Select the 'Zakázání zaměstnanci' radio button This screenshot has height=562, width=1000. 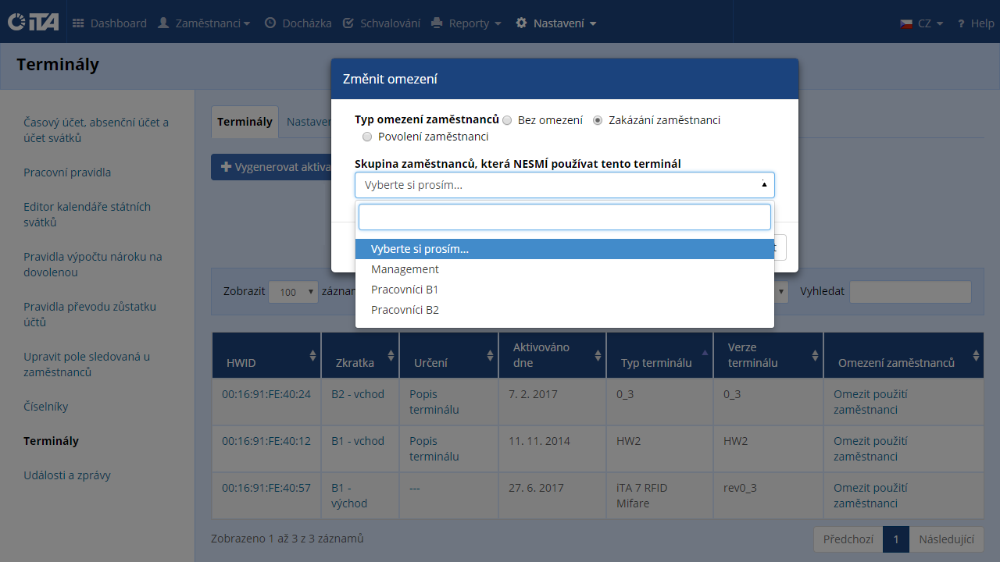pyautogui.click(x=598, y=121)
